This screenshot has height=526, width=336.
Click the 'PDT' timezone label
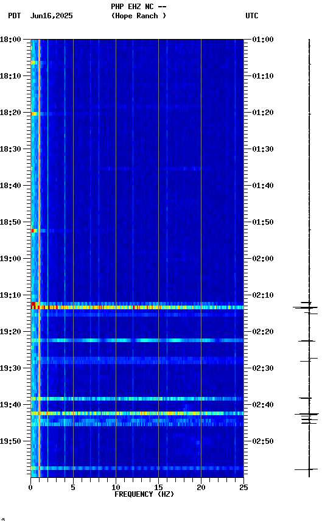point(15,16)
